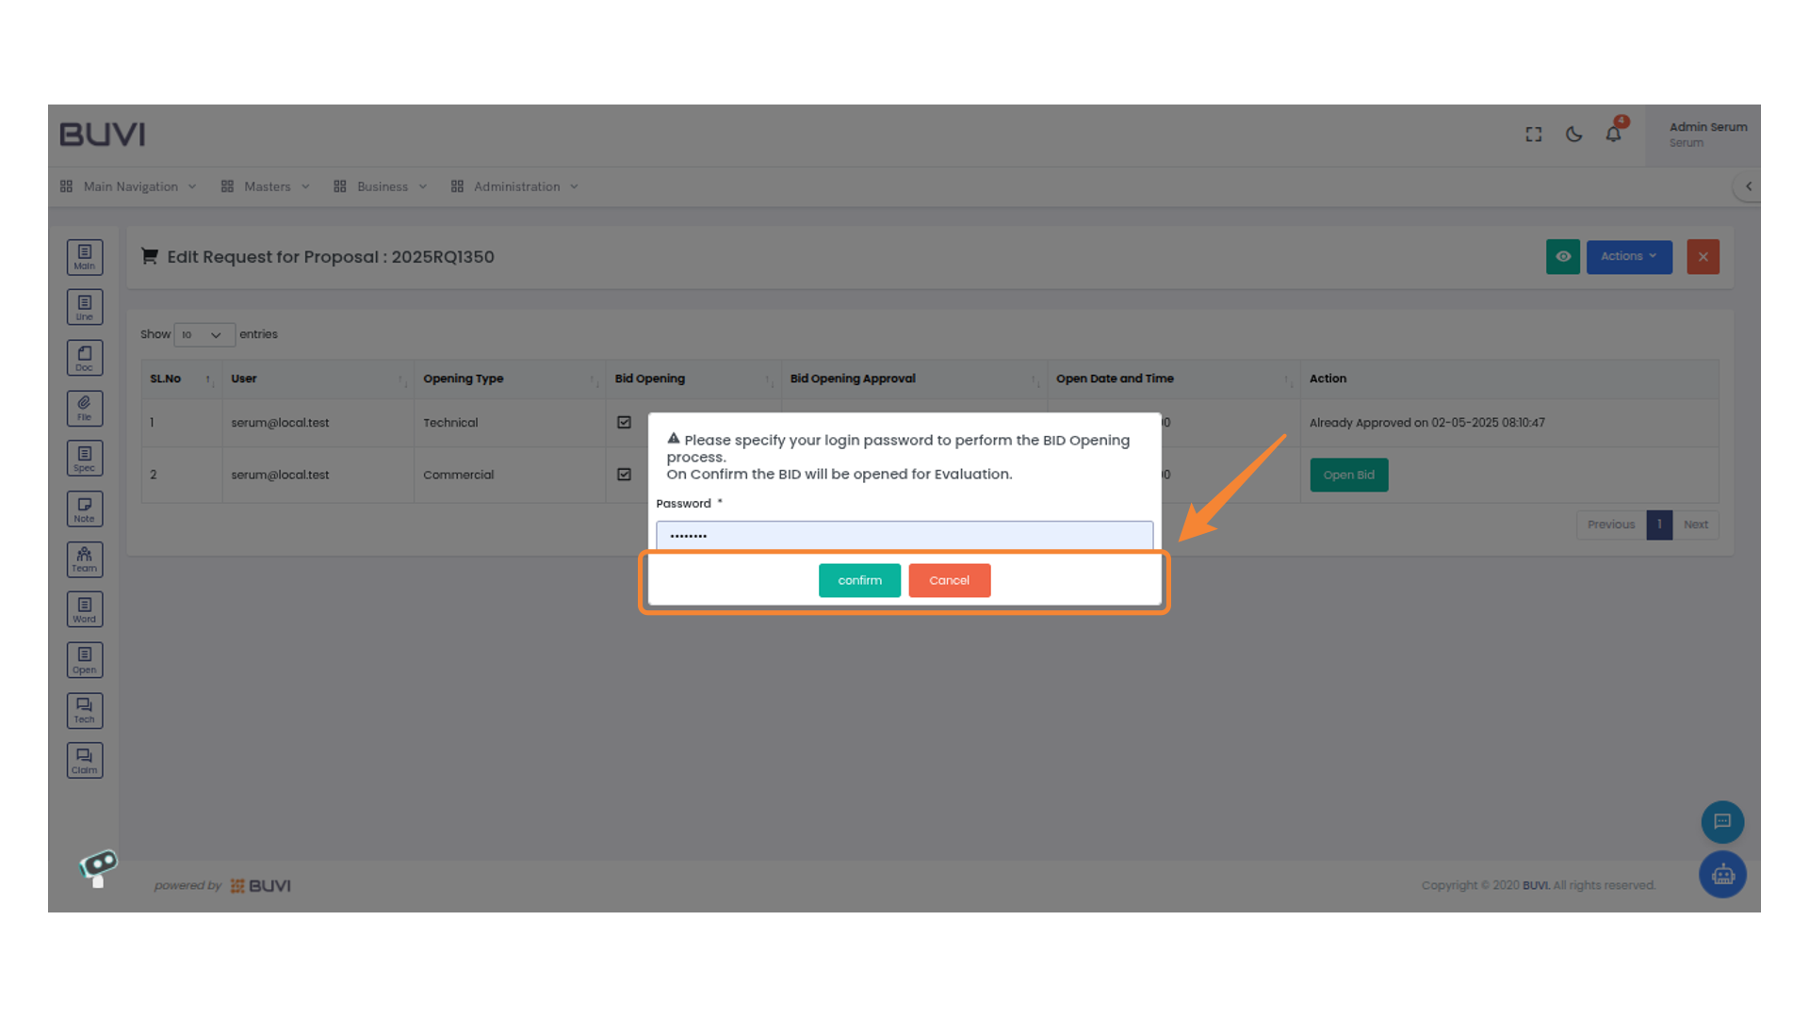Image resolution: width=1809 pixels, height=1017 pixels.
Task: Click the File attachment sidebar icon
Action: tap(85, 408)
